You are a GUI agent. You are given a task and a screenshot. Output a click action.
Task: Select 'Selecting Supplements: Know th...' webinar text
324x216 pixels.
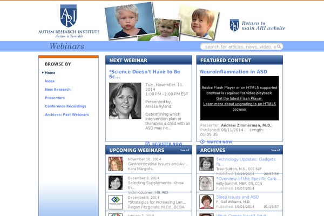pos(156,185)
